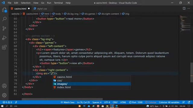Click the Windows taskbar search icon
The image size is (193, 108).
(7, 106)
